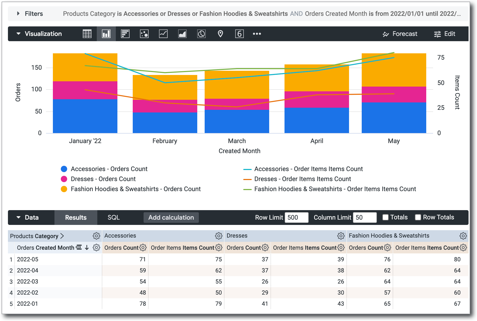Image resolution: width=477 pixels, height=321 pixels.
Task: Expand the Filters section
Action: 18,13
